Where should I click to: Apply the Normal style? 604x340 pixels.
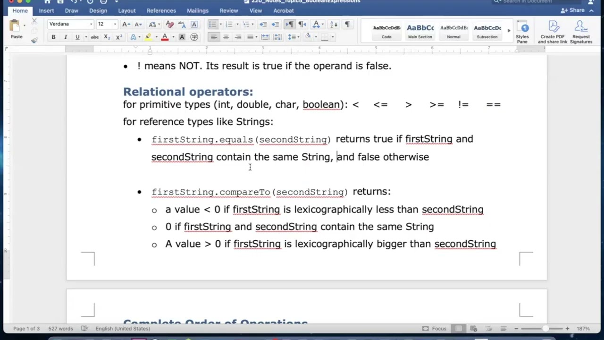point(453,32)
